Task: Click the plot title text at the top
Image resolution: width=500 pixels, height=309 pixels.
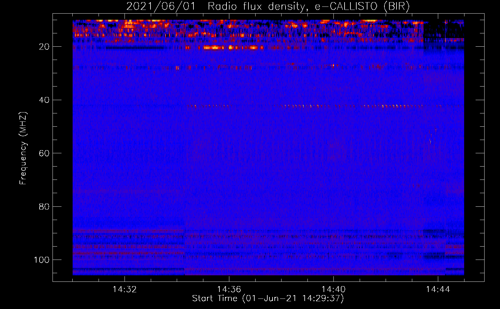Action: [268, 6]
